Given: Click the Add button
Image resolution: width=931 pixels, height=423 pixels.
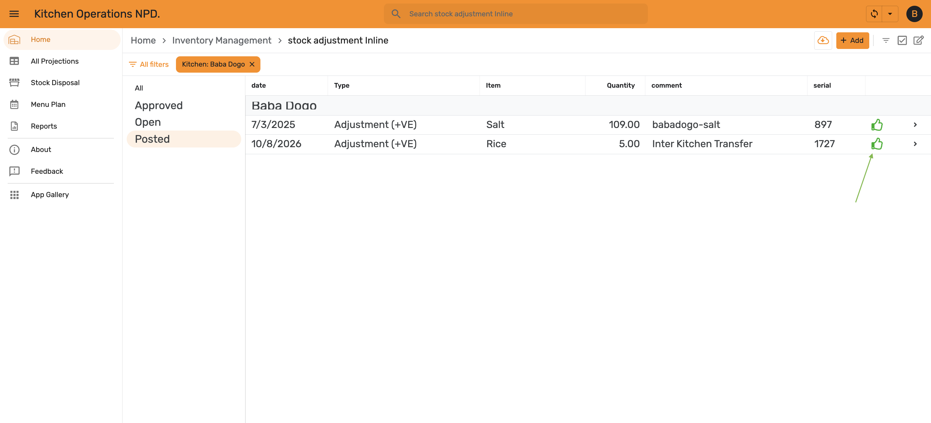Looking at the screenshot, I should point(852,40).
